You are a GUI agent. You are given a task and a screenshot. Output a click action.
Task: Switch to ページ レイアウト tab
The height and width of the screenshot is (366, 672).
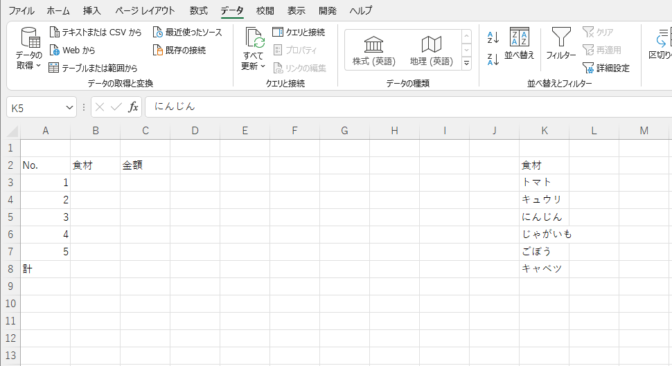pos(145,10)
